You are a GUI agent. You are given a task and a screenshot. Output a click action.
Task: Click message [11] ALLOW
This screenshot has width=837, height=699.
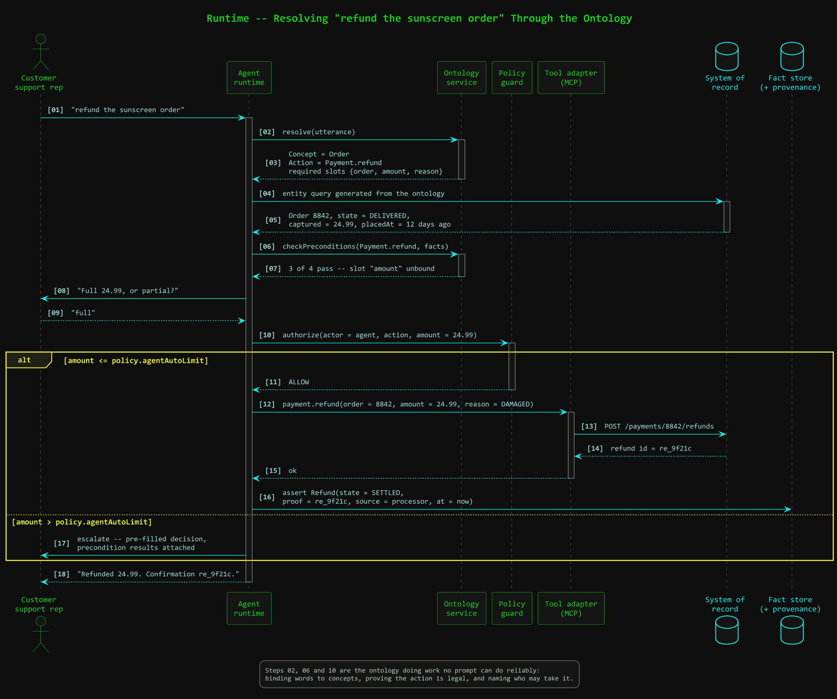(287, 382)
